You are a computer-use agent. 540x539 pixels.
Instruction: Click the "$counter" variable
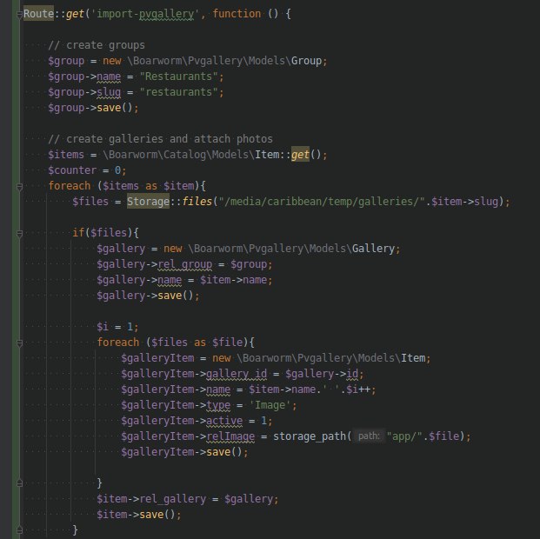(x=72, y=170)
